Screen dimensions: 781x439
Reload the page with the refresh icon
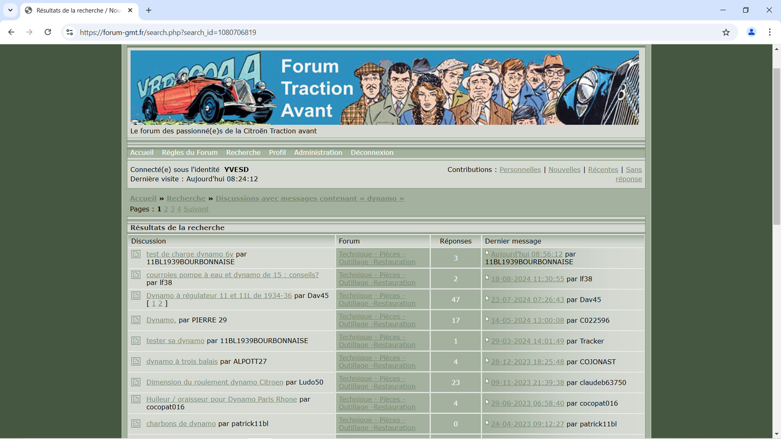tap(48, 32)
